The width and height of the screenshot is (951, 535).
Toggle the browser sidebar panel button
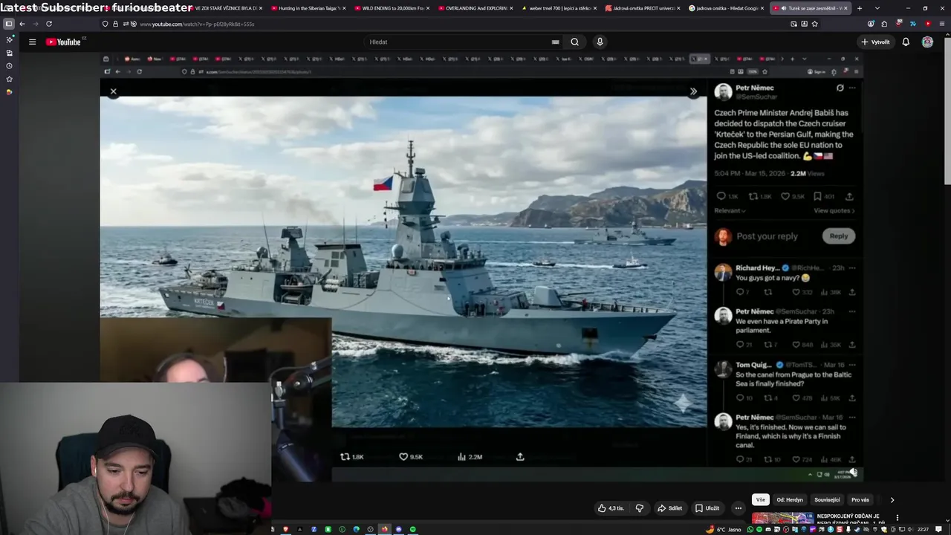click(9, 24)
